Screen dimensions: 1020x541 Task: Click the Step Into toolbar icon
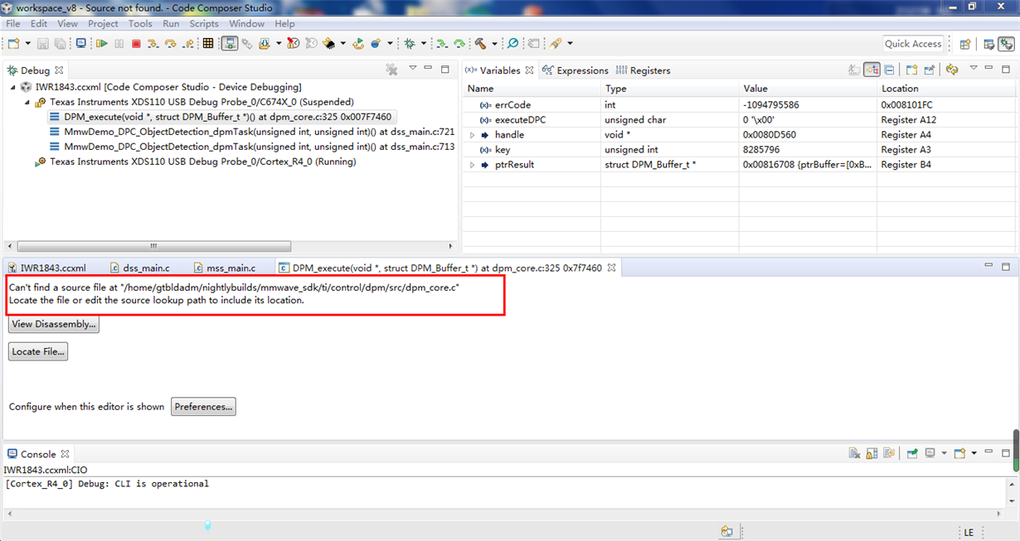click(152, 43)
